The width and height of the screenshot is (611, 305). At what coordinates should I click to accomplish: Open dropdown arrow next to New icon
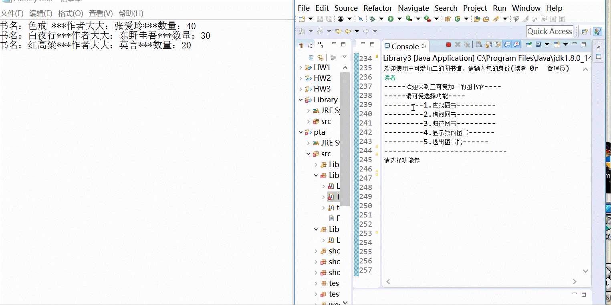coord(311,19)
